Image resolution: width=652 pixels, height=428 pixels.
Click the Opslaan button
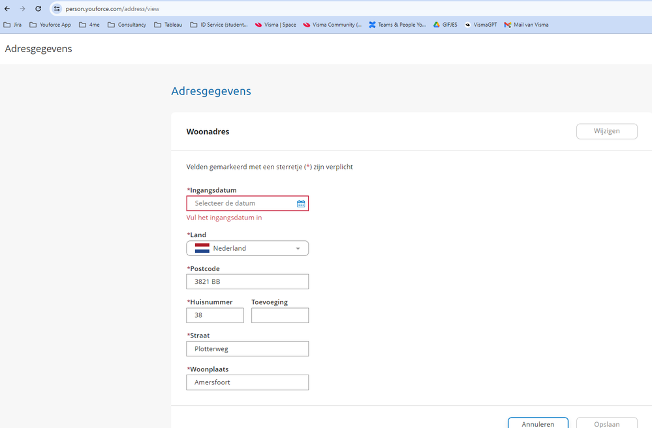click(x=607, y=423)
